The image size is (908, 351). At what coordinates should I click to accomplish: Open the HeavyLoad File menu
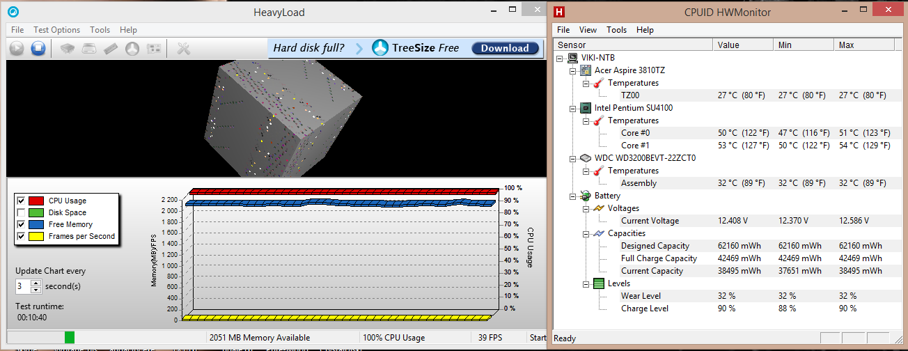coord(17,30)
